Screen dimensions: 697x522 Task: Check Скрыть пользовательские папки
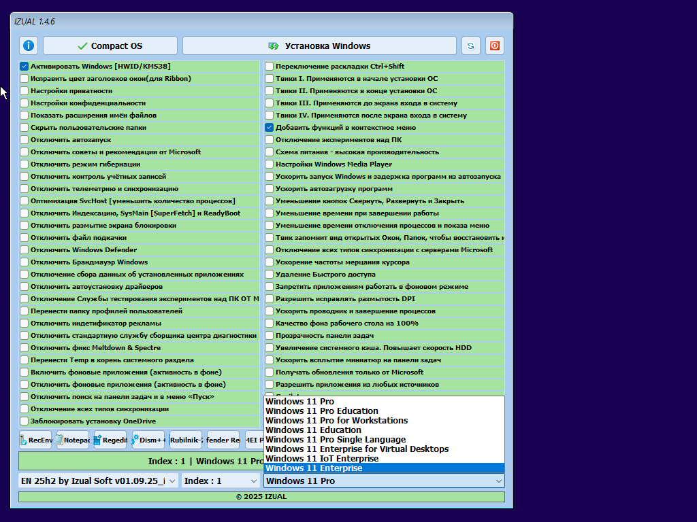tap(24, 127)
